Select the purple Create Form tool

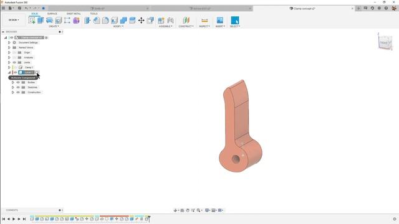(76, 21)
